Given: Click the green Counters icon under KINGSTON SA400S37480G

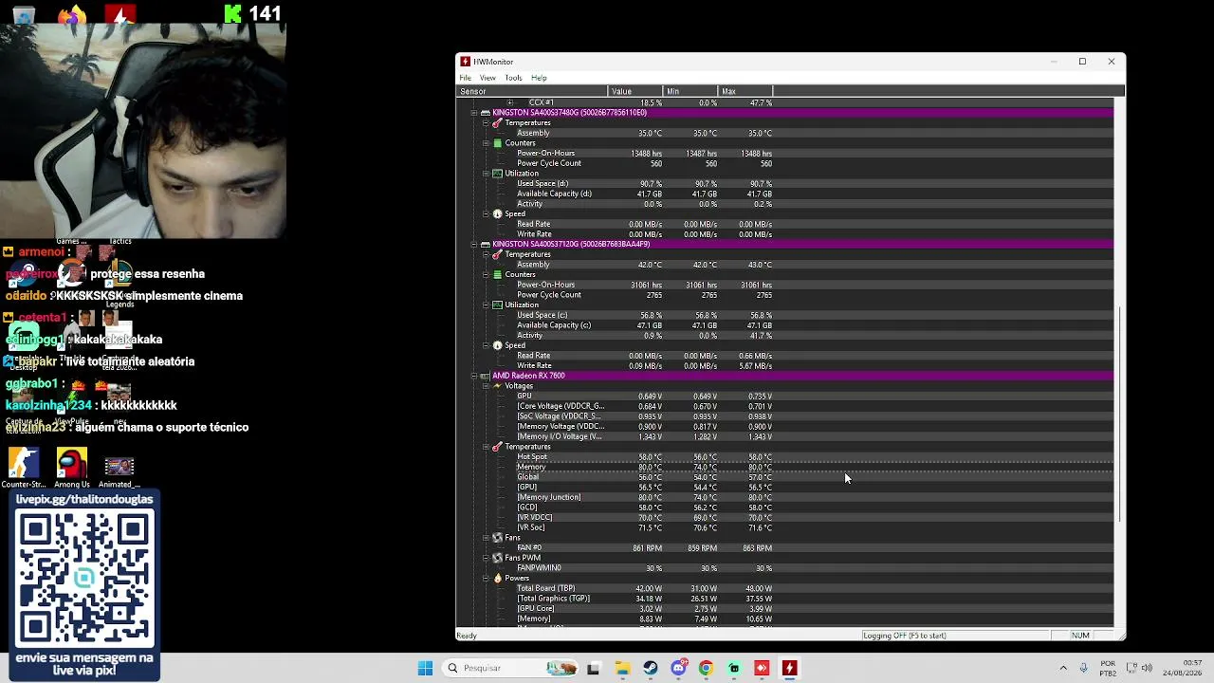Looking at the screenshot, I should pos(497,143).
